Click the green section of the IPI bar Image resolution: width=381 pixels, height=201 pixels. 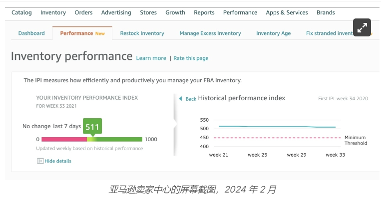119,139
